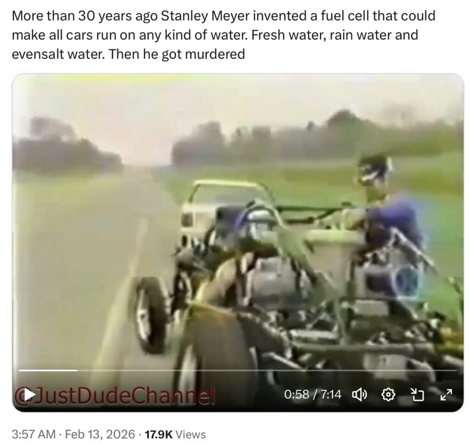
Task: Click the current playhead on the progress bar
Action: 77,371
